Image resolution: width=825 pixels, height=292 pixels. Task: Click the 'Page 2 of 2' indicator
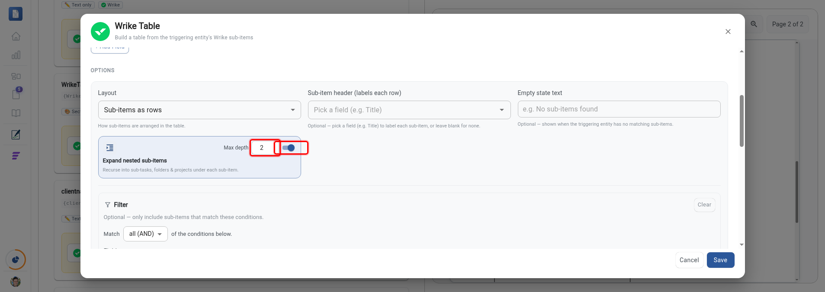click(787, 24)
